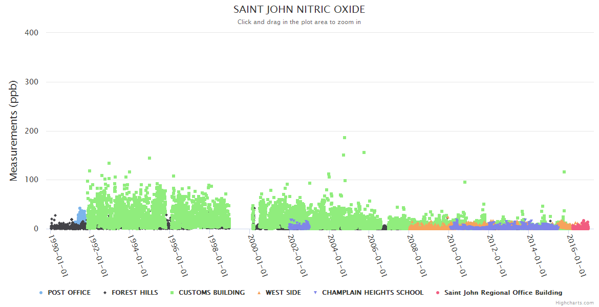This screenshot has width=599, height=307.
Task: Click the green square Customs Building legend marker
Action: (172, 293)
